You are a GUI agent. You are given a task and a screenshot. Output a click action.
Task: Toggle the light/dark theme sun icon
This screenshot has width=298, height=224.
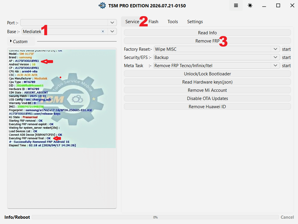[250, 6]
